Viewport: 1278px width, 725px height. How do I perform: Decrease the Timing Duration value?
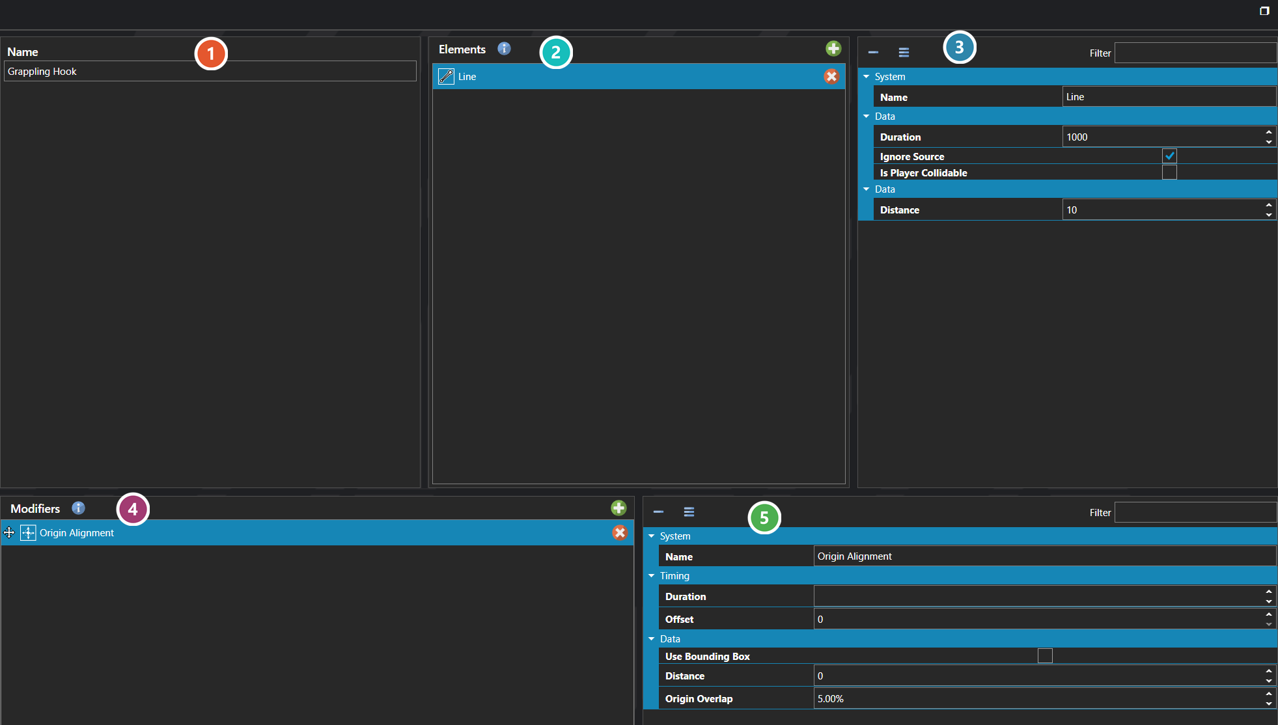[1269, 601]
